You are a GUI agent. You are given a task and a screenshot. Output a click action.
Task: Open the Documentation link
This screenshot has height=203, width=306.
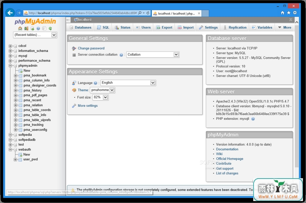227,149
